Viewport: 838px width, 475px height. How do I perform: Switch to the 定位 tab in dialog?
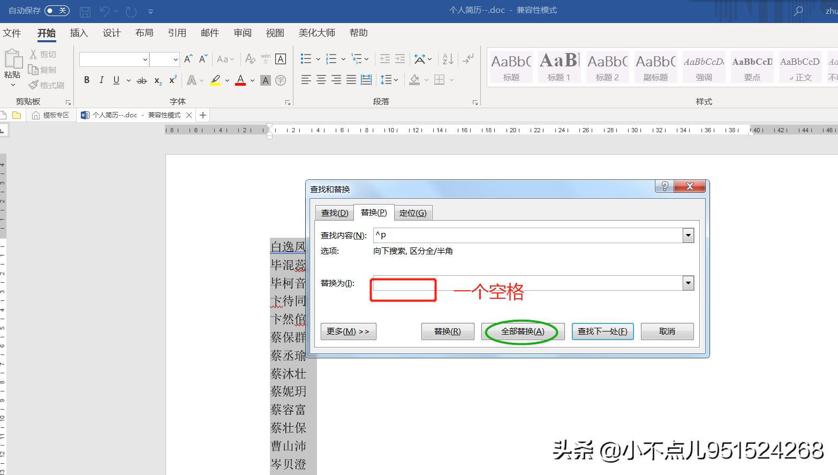(413, 212)
